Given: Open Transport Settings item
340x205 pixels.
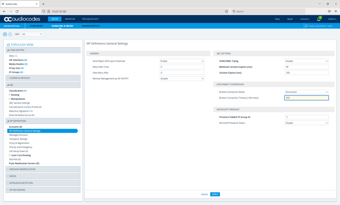Looking at the screenshot, I should tap(18, 139).
